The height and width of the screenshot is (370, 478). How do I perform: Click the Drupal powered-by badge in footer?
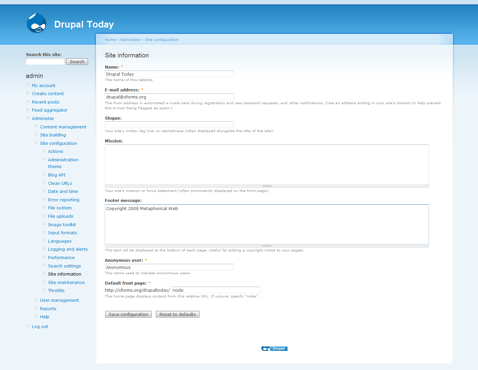(274, 348)
